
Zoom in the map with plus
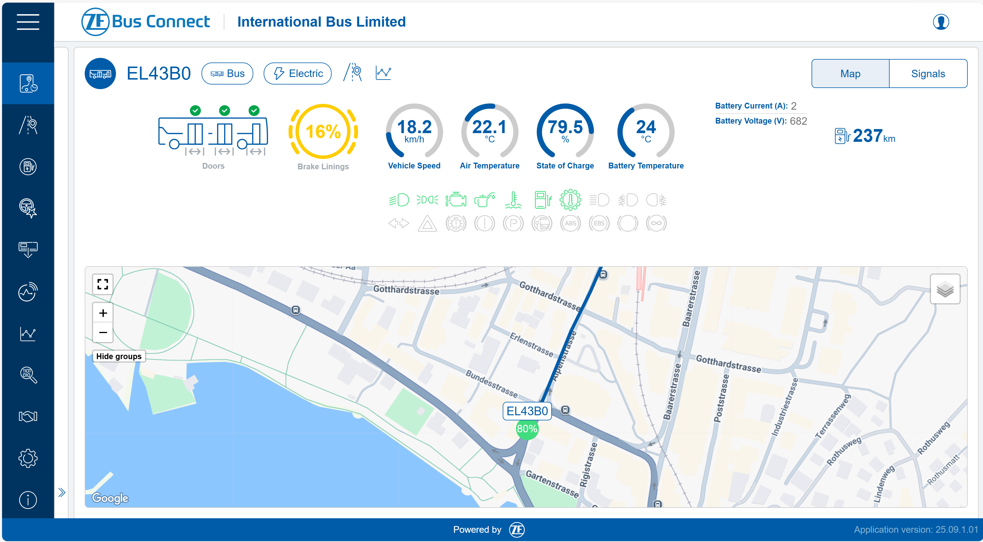point(103,313)
